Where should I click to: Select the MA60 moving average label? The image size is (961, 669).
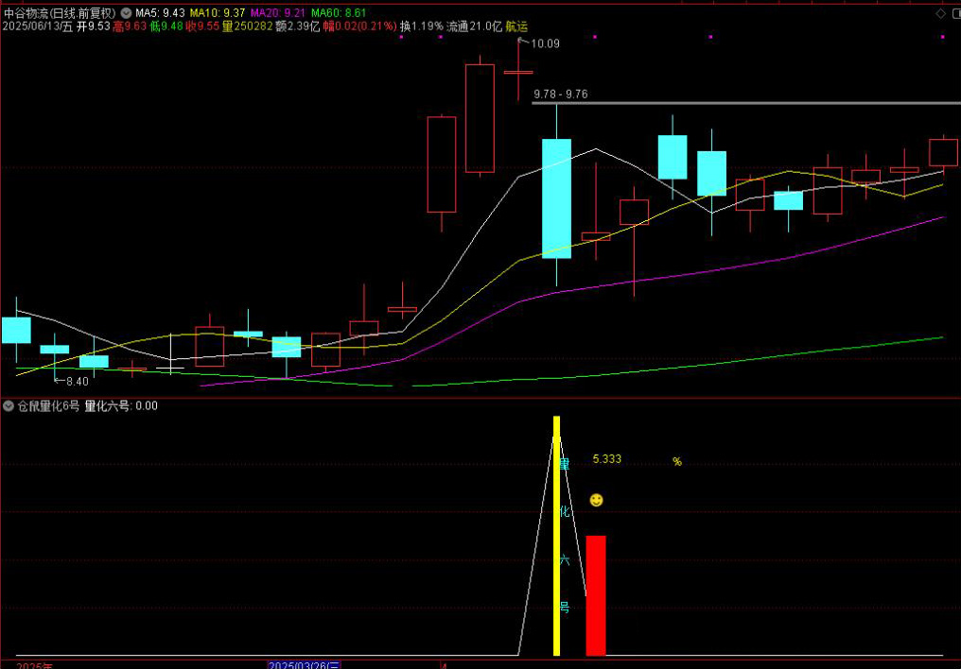(339, 13)
